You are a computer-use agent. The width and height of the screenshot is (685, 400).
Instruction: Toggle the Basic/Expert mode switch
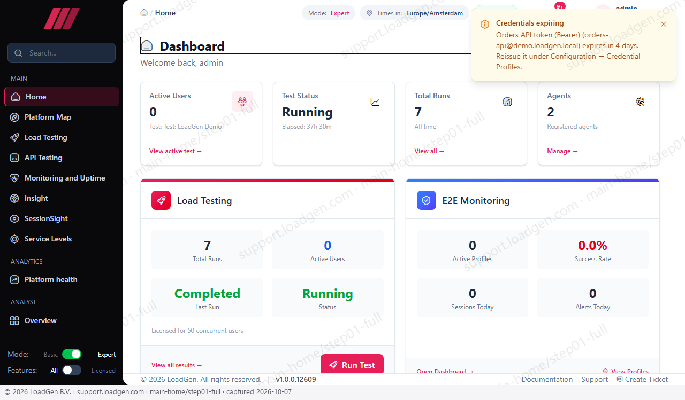click(72, 354)
